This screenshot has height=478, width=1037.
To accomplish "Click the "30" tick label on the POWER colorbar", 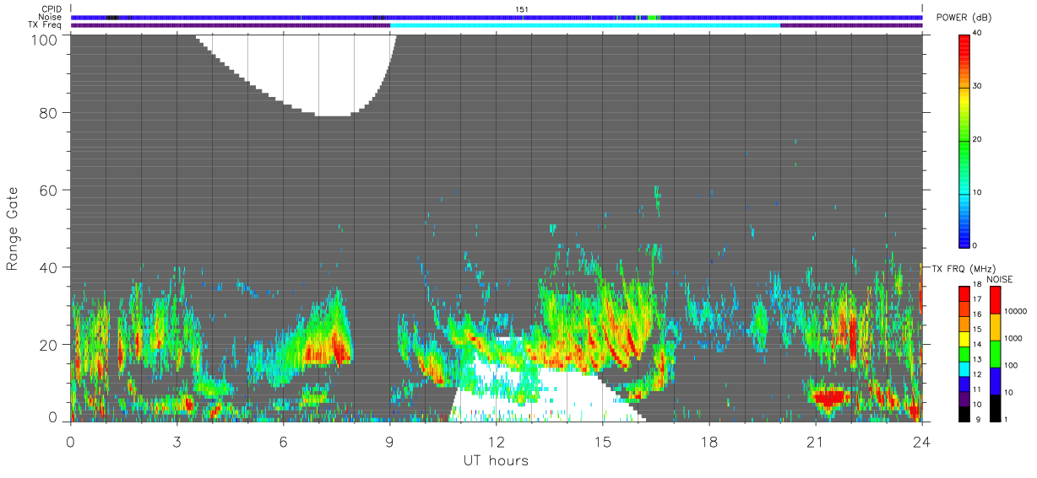I will [977, 86].
